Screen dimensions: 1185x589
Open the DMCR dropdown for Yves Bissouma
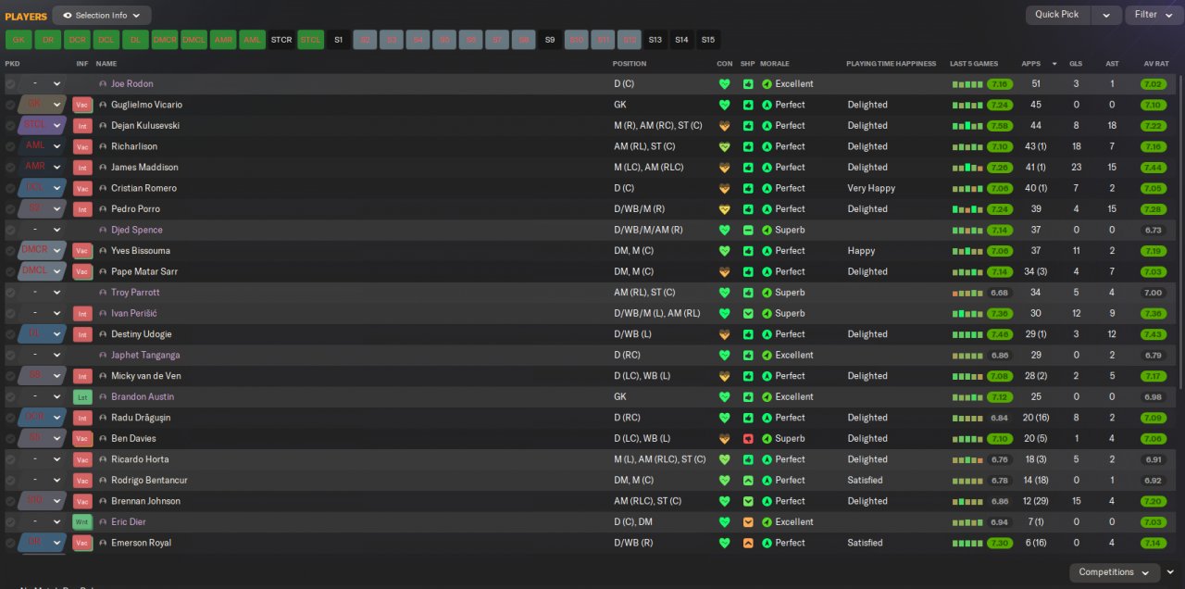point(43,251)
